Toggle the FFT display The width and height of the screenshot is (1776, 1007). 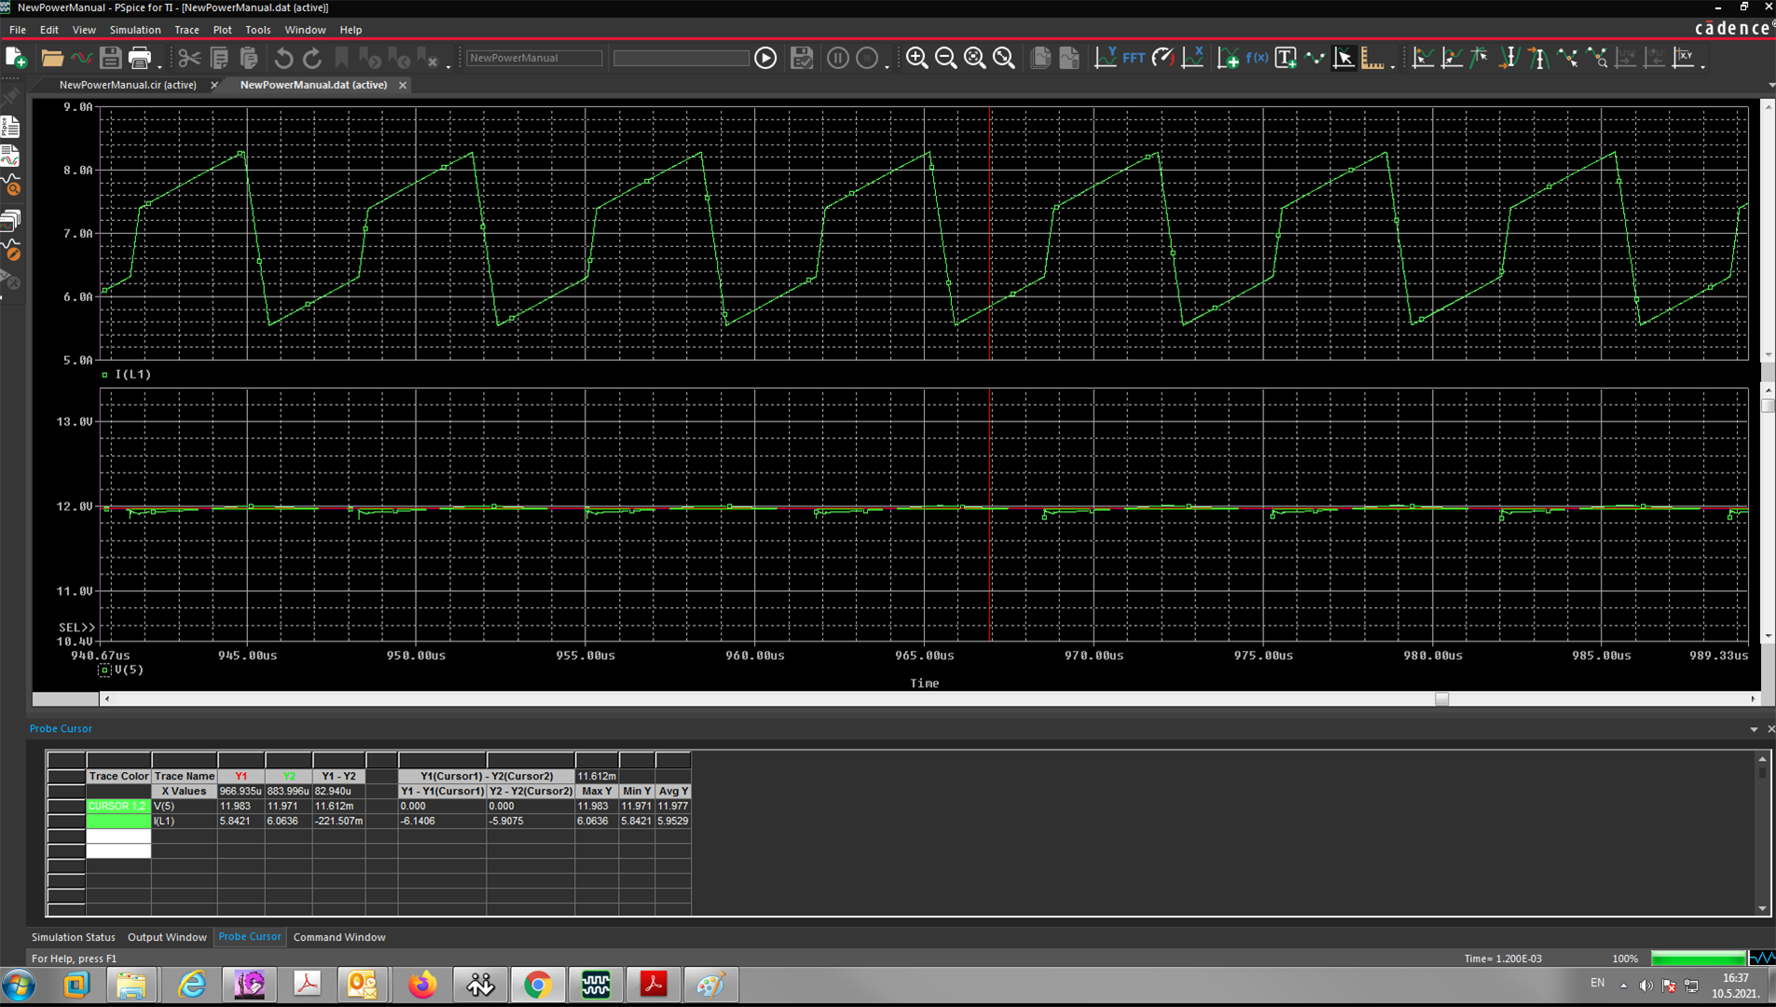[1134, 58]
